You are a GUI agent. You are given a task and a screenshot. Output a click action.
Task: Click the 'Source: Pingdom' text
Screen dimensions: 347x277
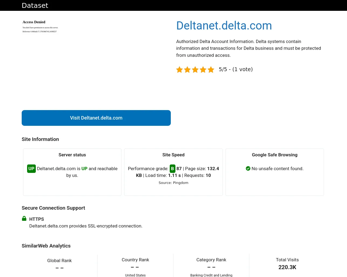click(173, 183)
